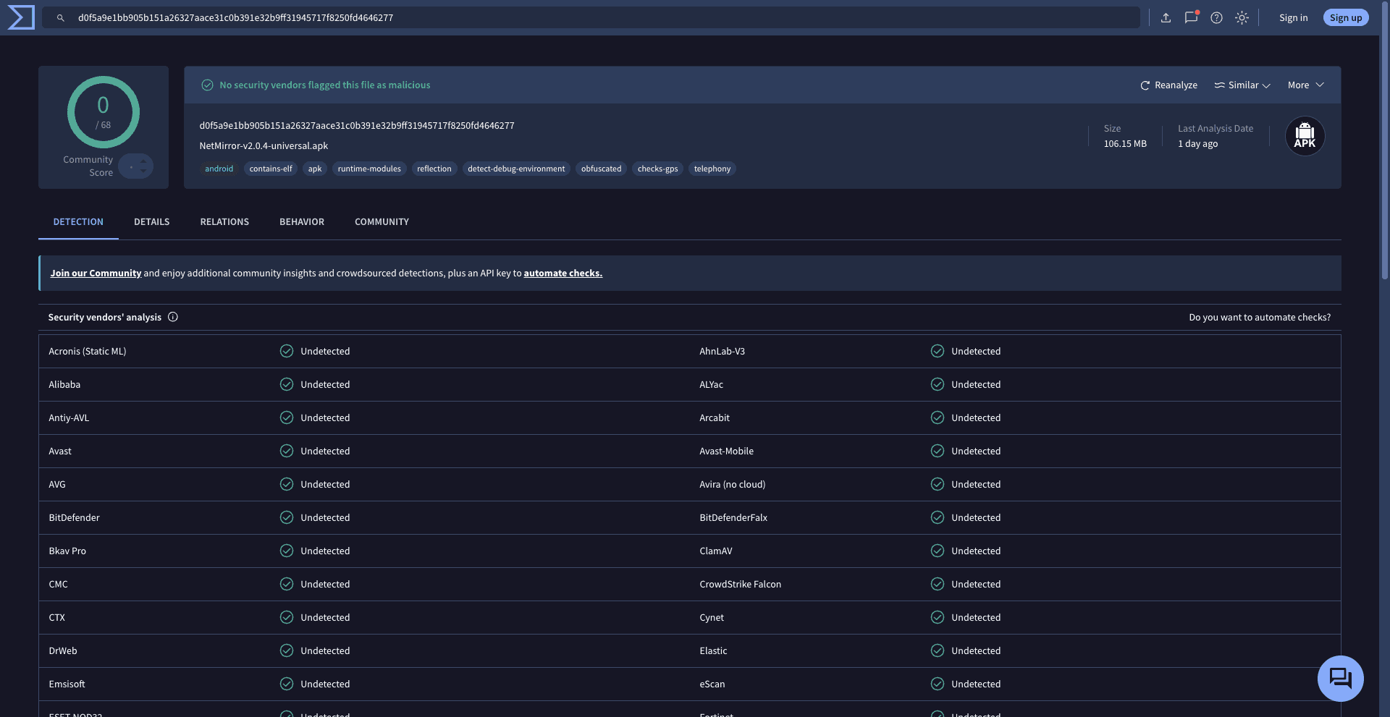
Task: Click the 106.15 MB size value
Action: click(1125, 144)
